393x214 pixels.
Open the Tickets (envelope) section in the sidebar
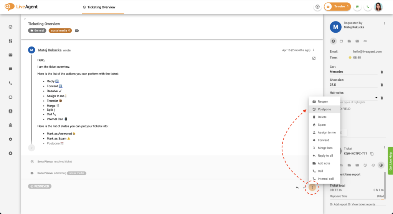pyautogui.click(x=10, y=55)
